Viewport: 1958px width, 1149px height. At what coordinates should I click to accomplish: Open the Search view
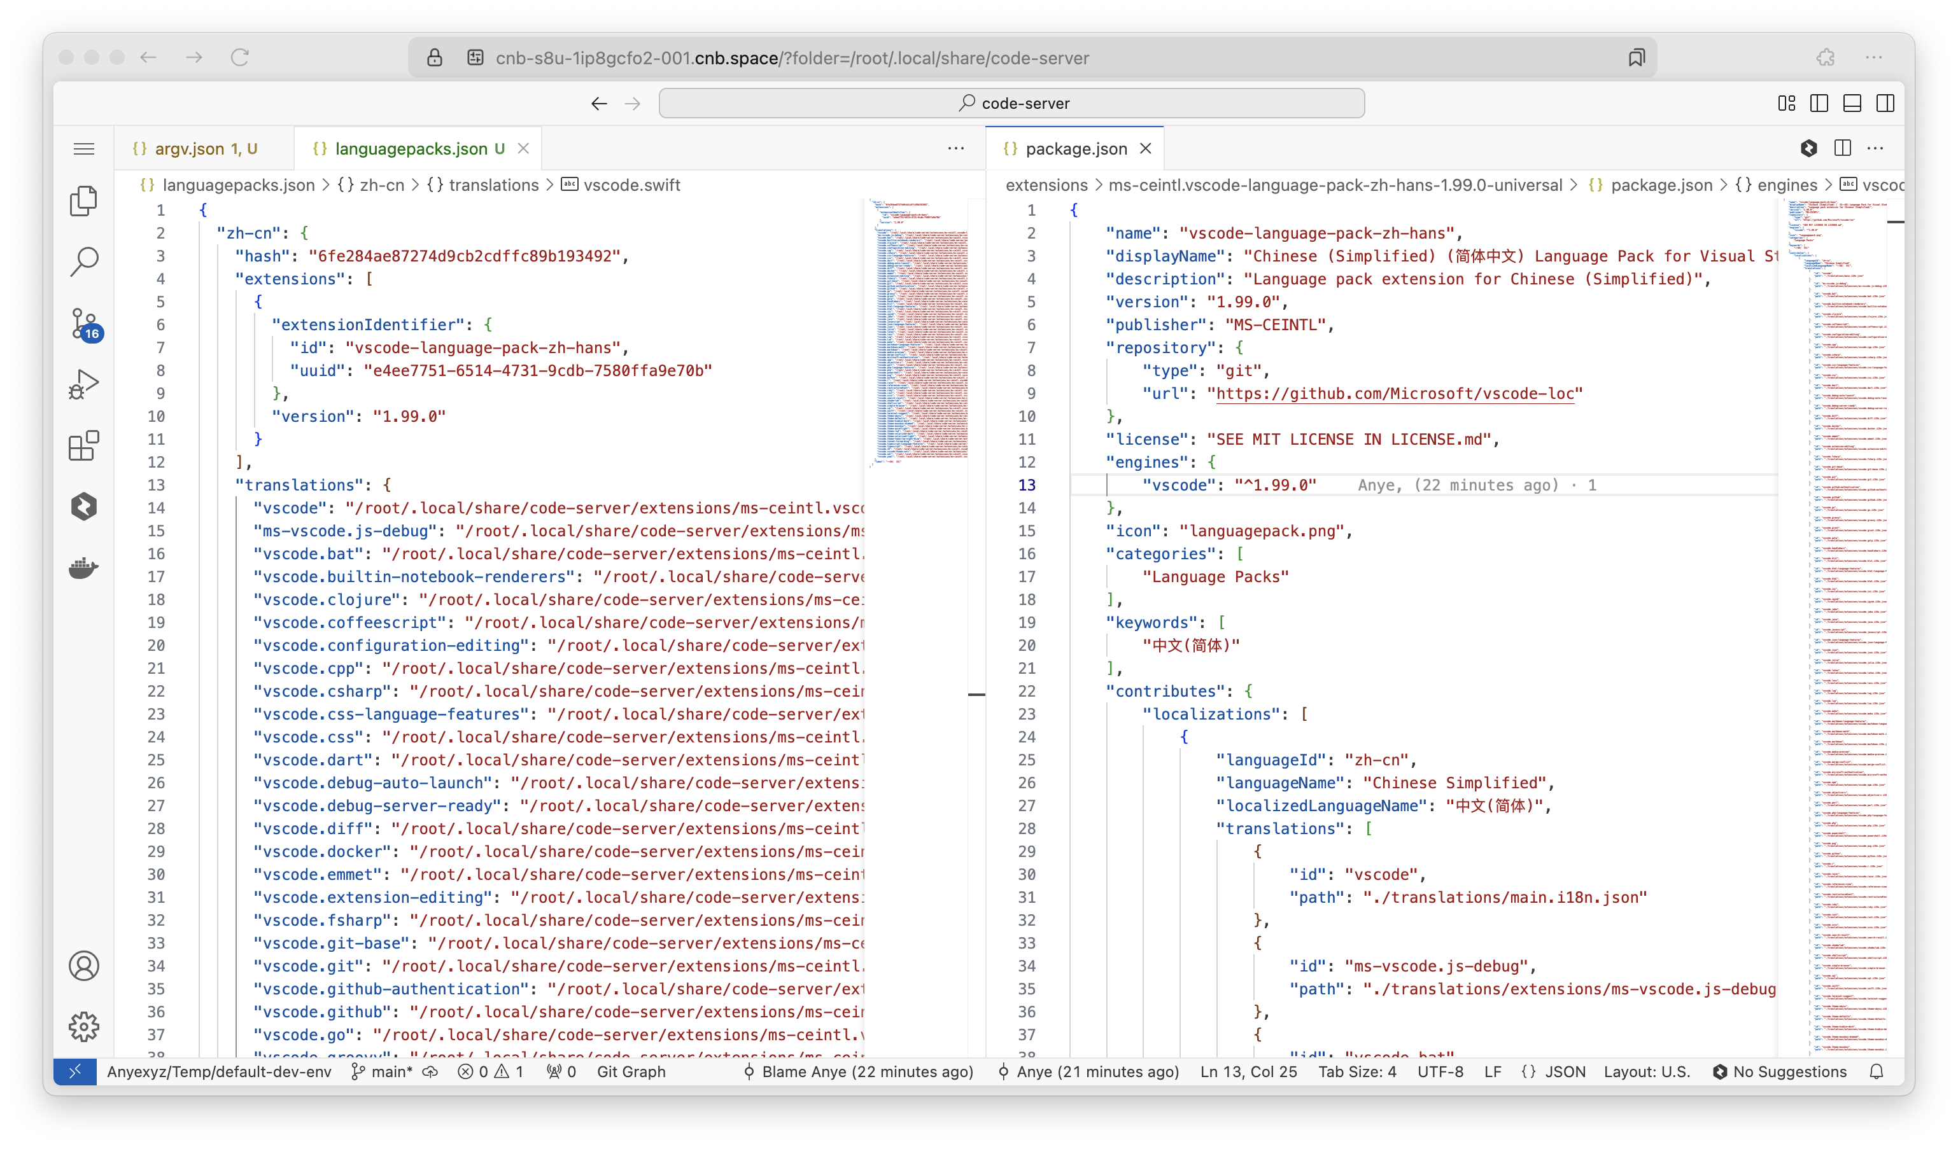point(84,261)
